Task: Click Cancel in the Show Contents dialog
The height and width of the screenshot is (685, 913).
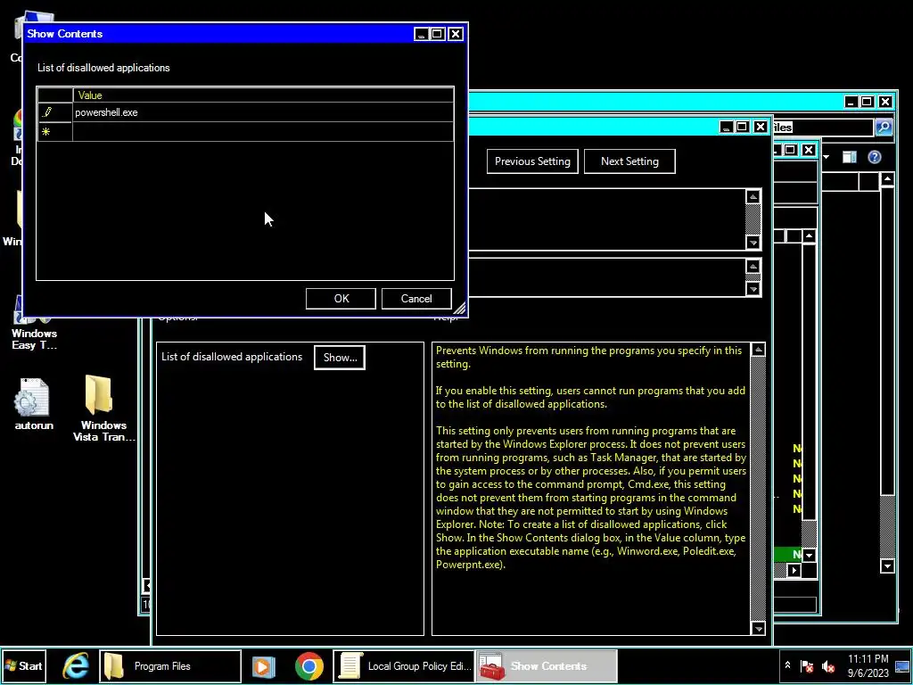Action: coord(416,298)
